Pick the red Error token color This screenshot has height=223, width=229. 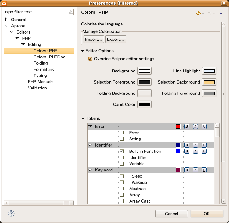178,126
